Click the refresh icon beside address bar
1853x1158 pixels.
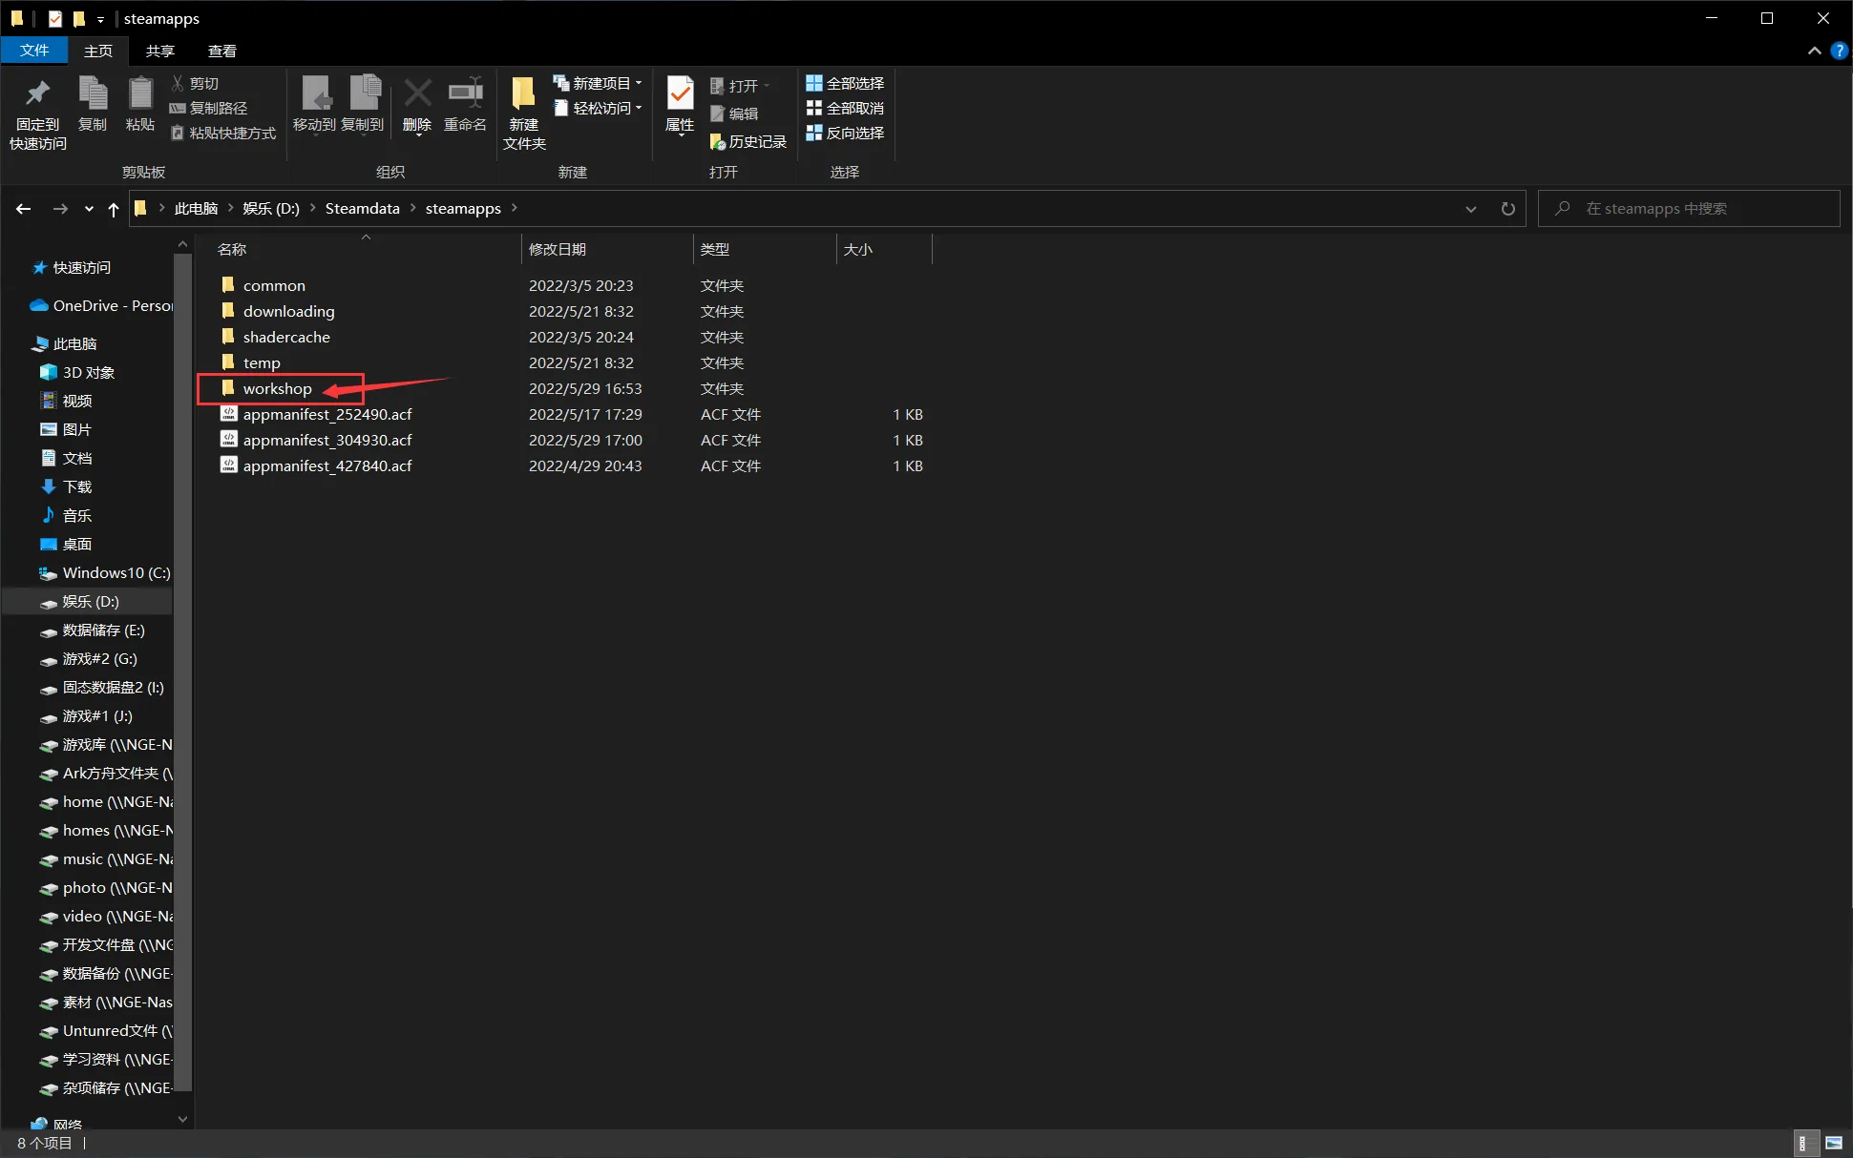click(x=1507, y=208)
